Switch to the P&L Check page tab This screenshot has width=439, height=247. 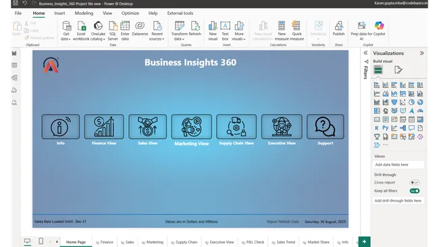click(253, 242)
